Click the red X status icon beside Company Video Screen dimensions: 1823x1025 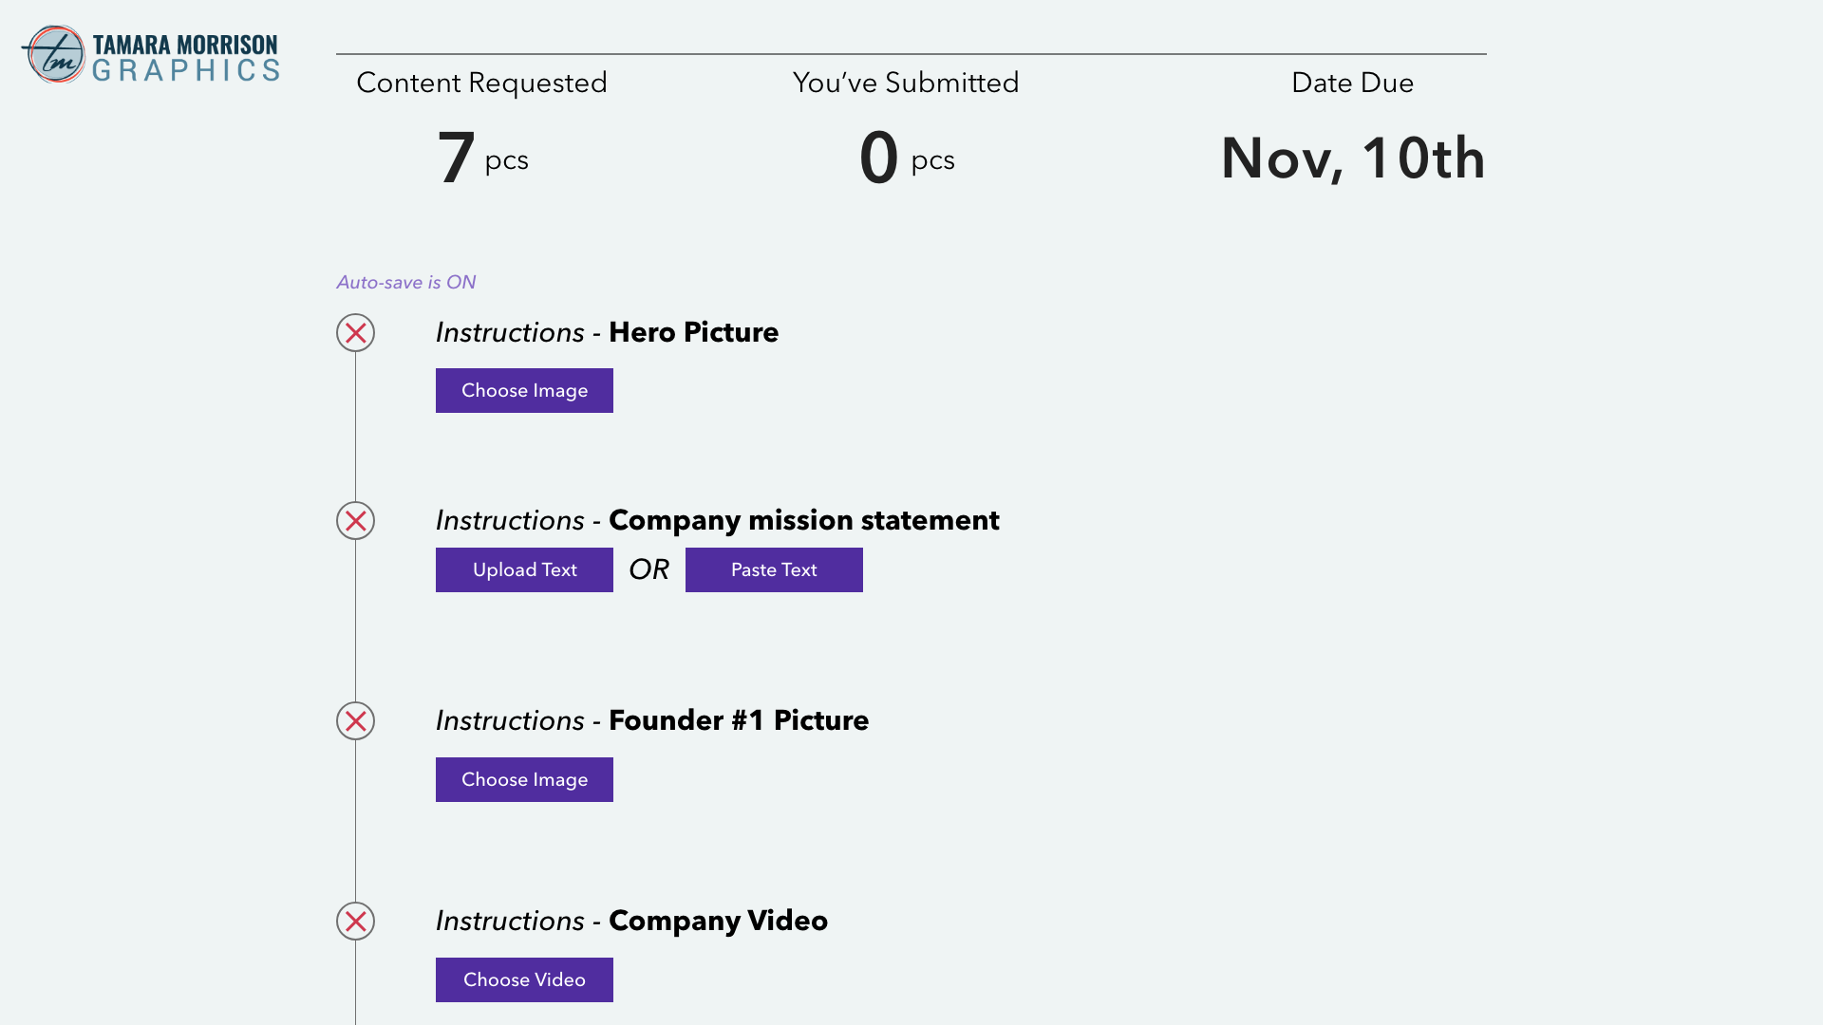pyautogui.click(x=355, y=922)
